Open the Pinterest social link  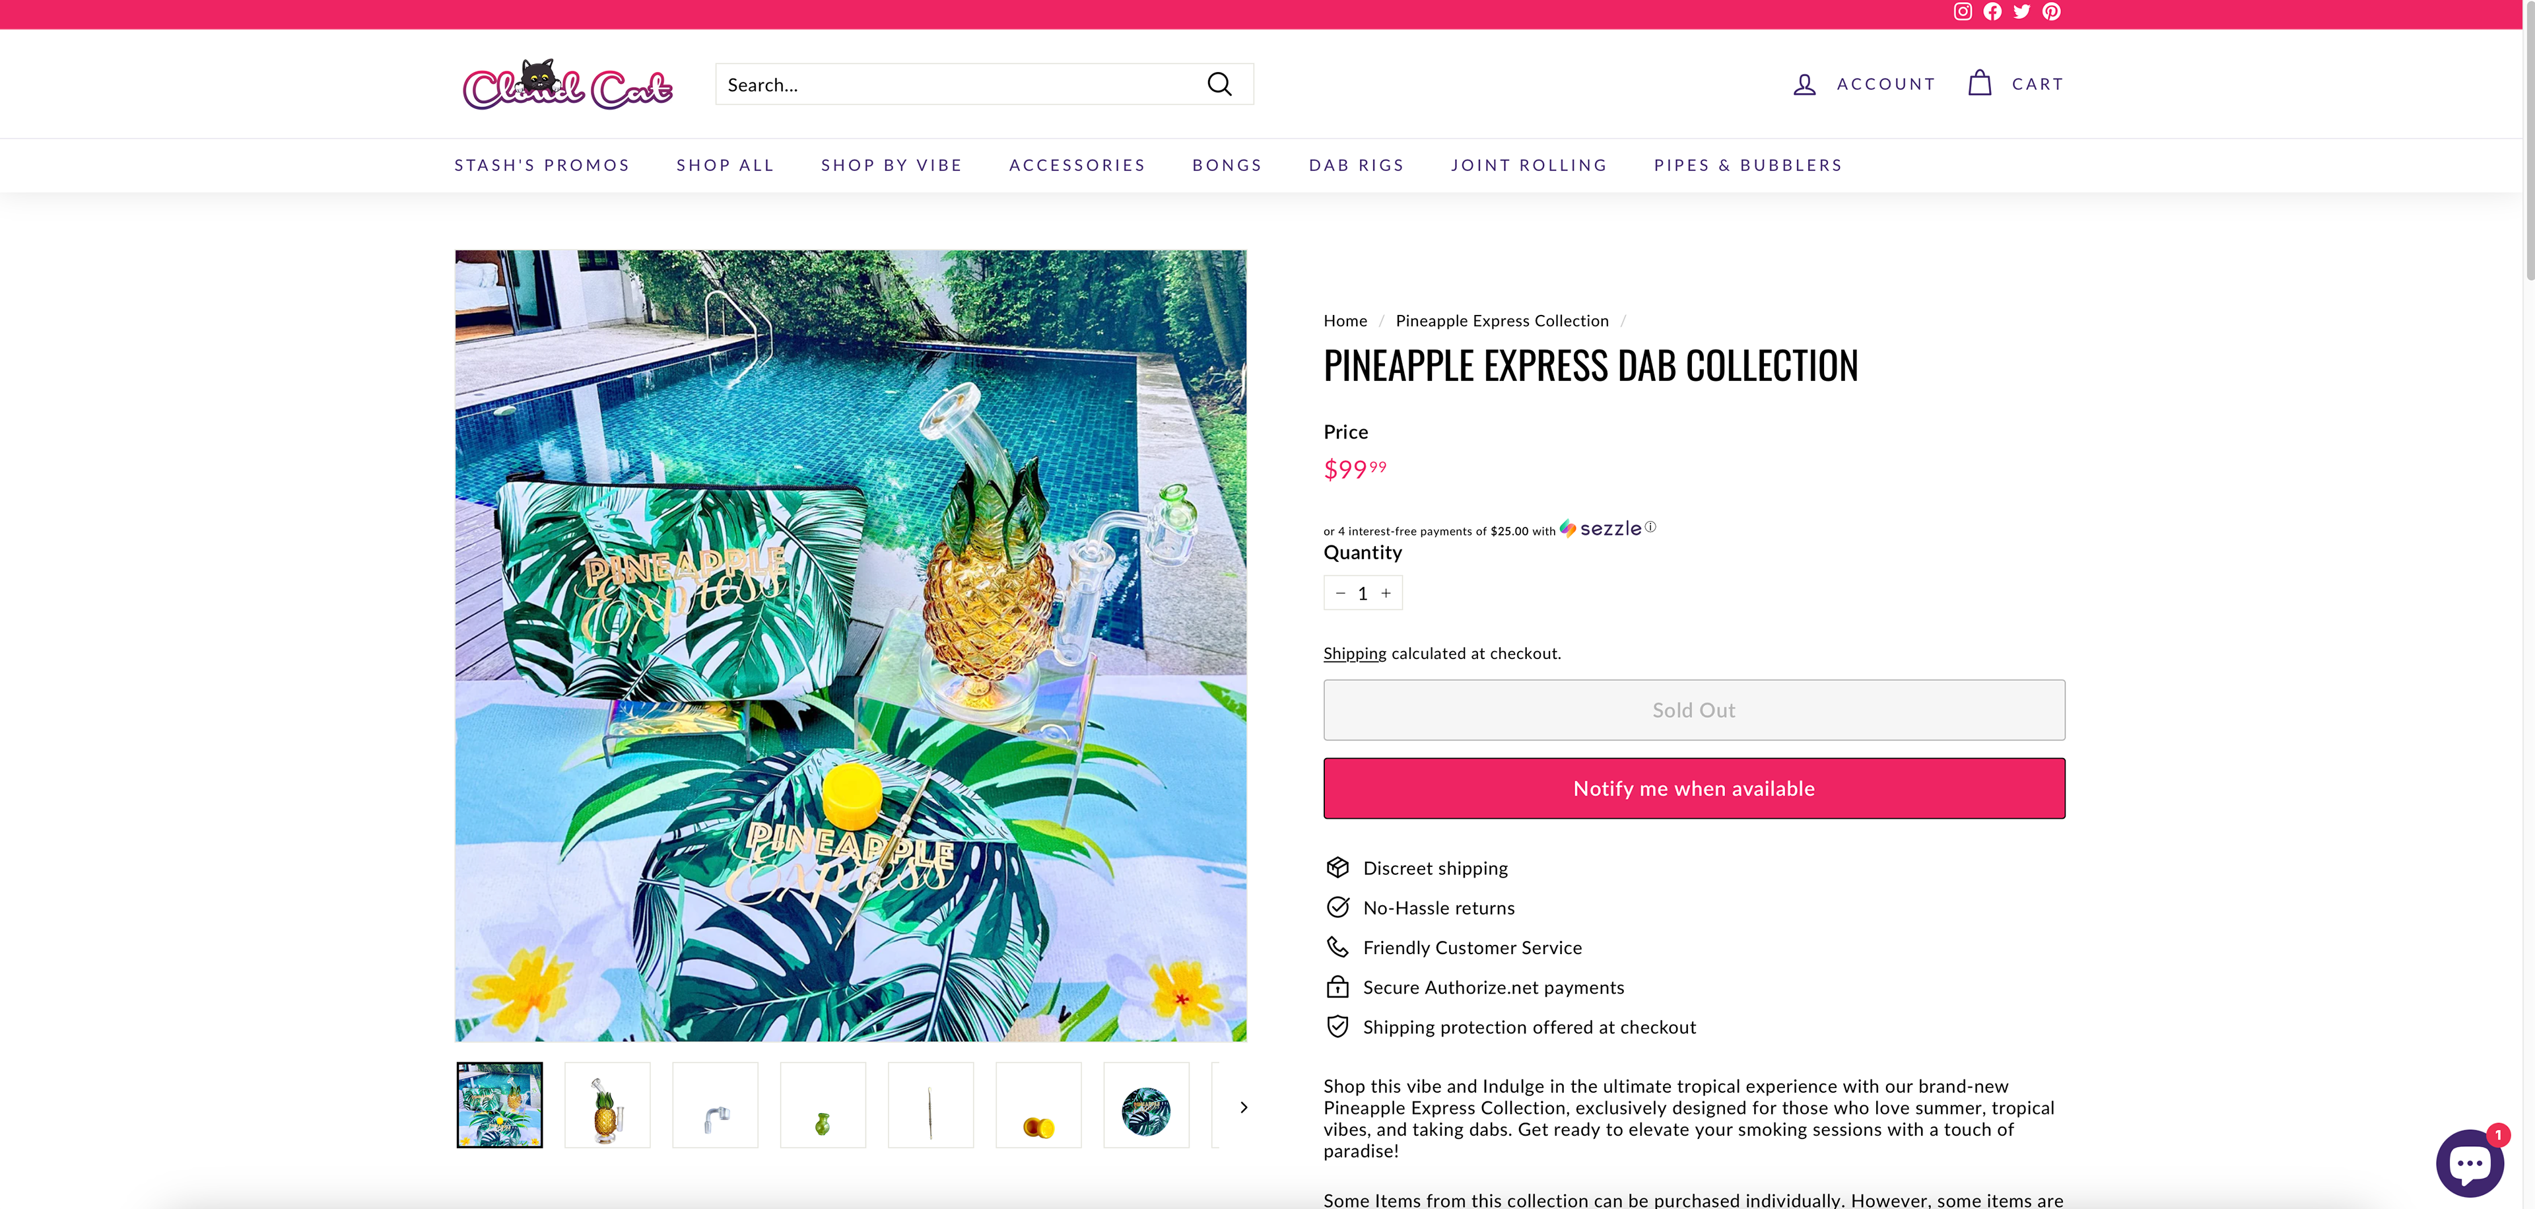[x=2051, y=12]
